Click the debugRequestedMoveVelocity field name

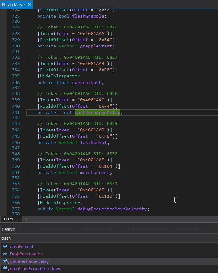pyautogui.click(x=113, y=209)
